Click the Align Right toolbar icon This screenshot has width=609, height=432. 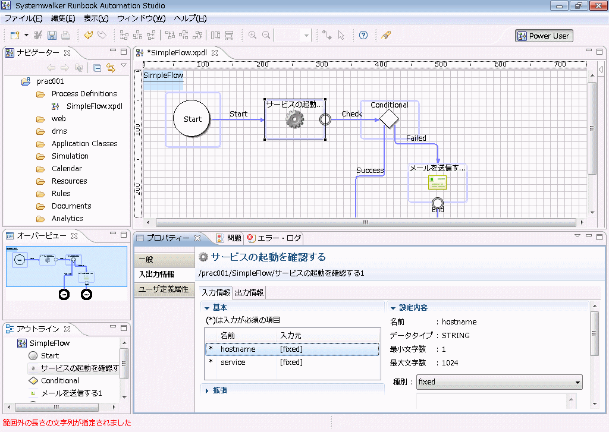point(151,35)
